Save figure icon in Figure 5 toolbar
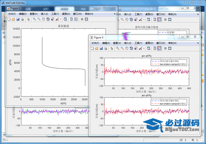Image resolution: width=206 pixels, height=144 pixels. [x=101, y=48]
